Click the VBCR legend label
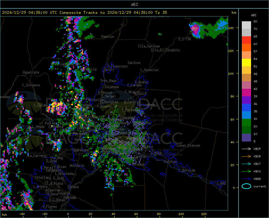Viewport: 269px width, 218px height. point(257,157)
